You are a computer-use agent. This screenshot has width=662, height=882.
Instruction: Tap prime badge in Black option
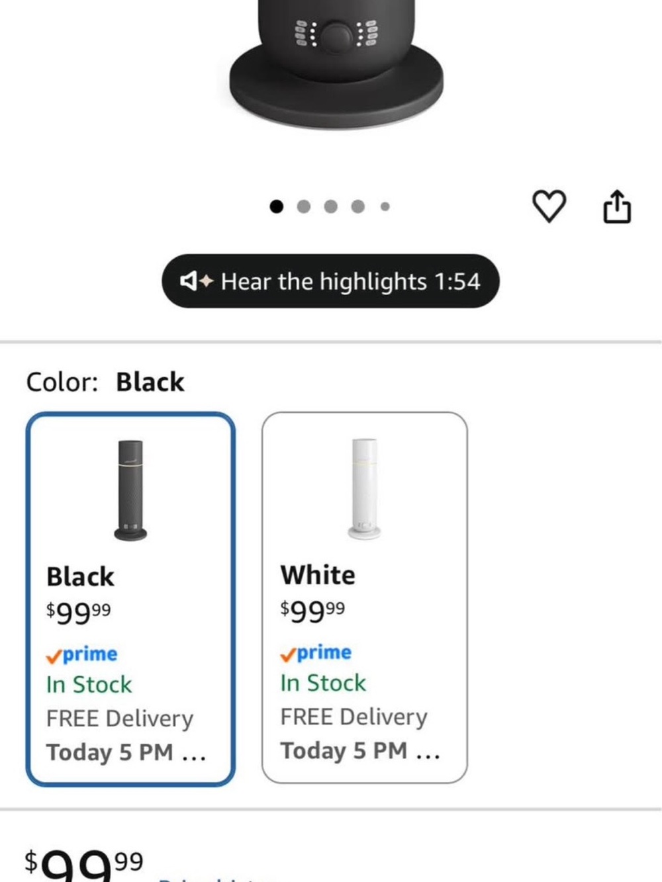[x=82, y=654]
